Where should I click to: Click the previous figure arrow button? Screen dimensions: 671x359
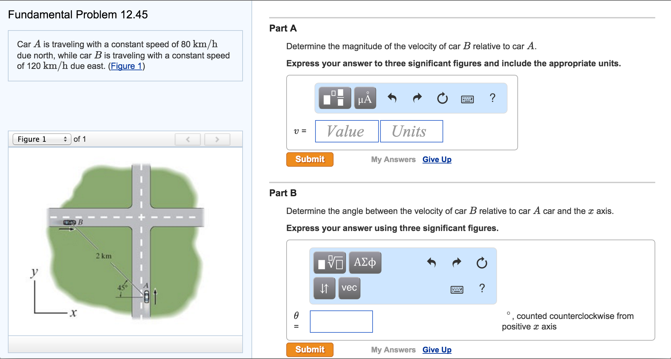(x=188, y=139)
